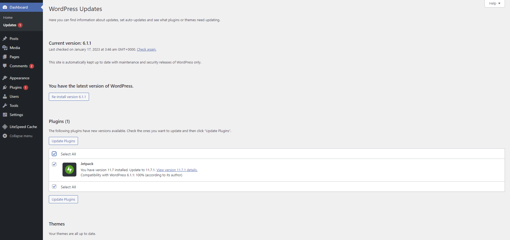Image resolution: width=510 pixels, height=240 pixels.
Task: Click the Posts pushpin icon
Action: [x=5, y=39]
